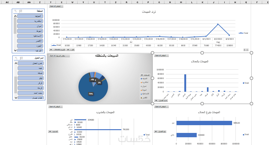269x145 pixels.
Task: Select column header Z
Action: (x=40, y=2)
